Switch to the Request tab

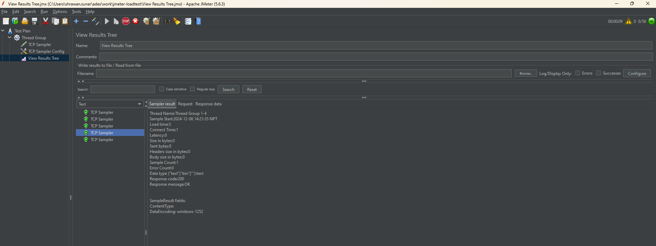tap(185, 104)
